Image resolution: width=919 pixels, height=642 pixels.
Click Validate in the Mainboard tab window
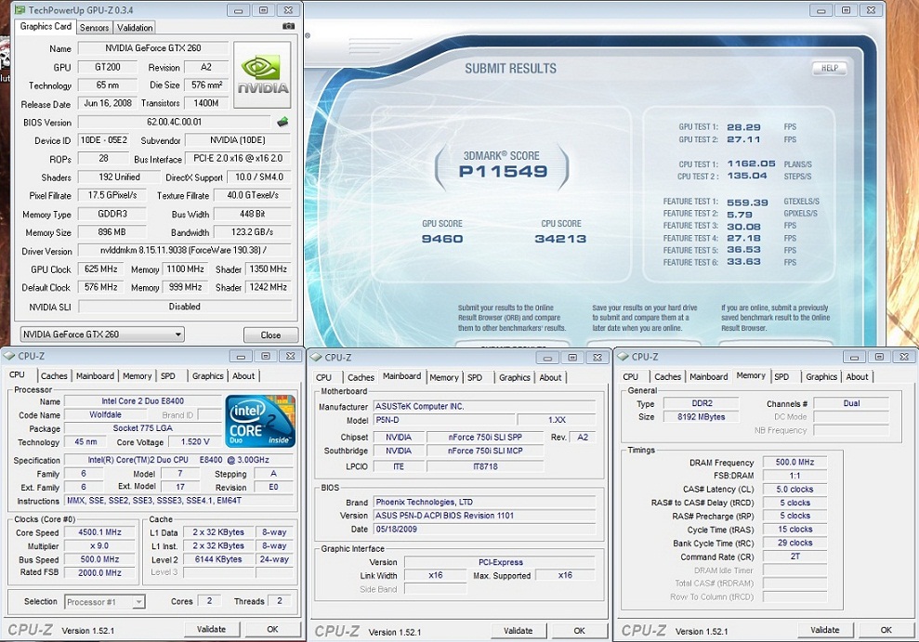pos(519,631)
